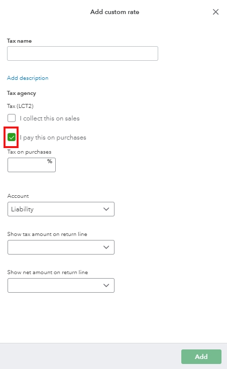This screenshot has width=227, height=369.
Task: Click the chevron in the tax amount return line box
Action: point(106,247)
